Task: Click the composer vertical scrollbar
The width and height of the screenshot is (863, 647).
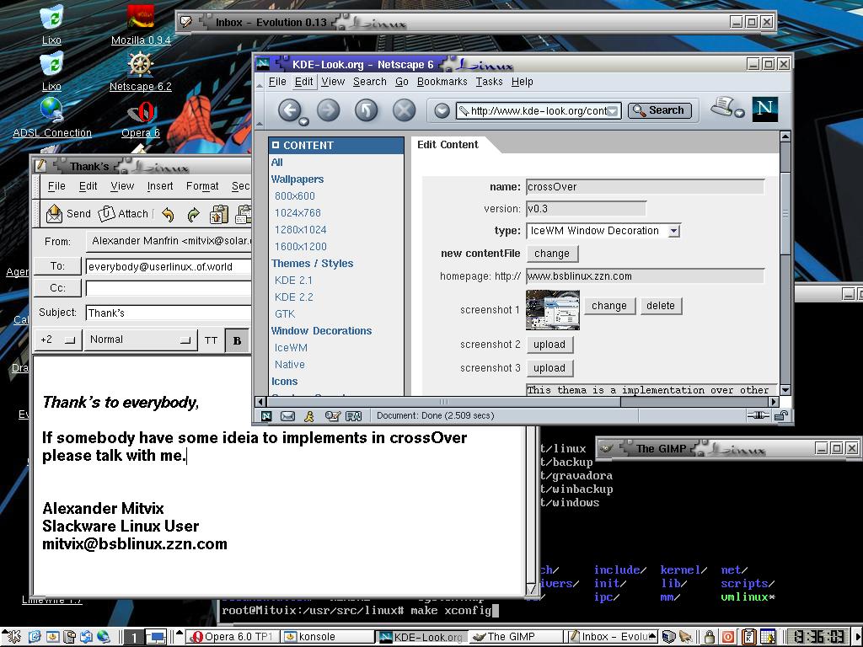Action: 531,506
